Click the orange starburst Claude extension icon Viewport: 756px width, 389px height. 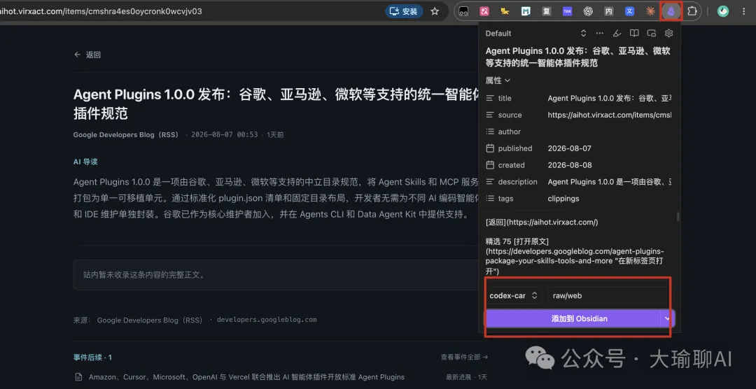650,11
